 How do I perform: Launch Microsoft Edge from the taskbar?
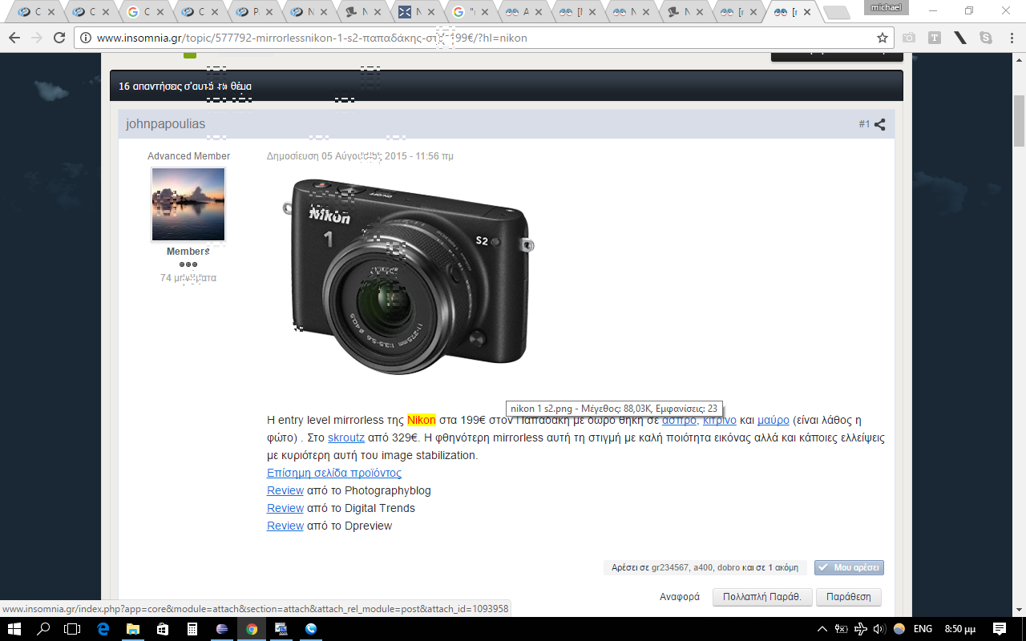tap(103, 629)
